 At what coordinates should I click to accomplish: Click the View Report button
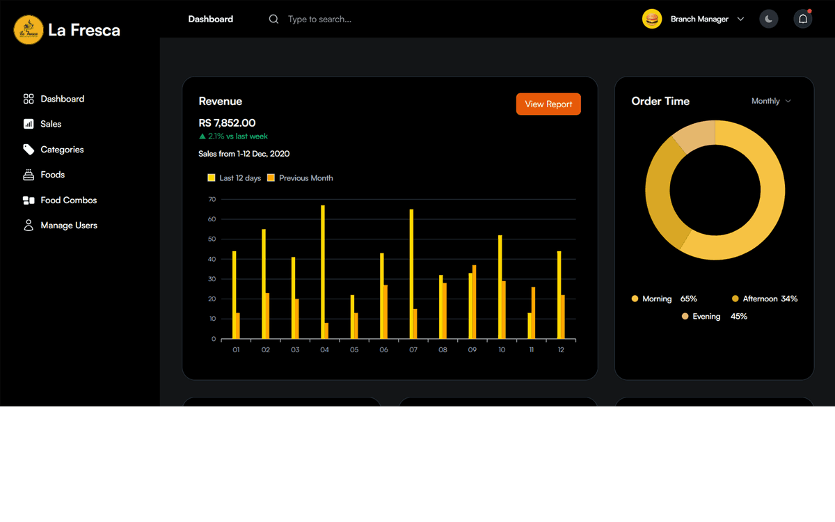point(548,104)
